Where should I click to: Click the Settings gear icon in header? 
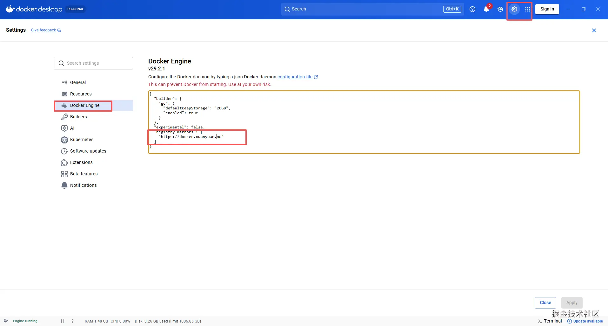pyautogui.click(x=514, y=9)
